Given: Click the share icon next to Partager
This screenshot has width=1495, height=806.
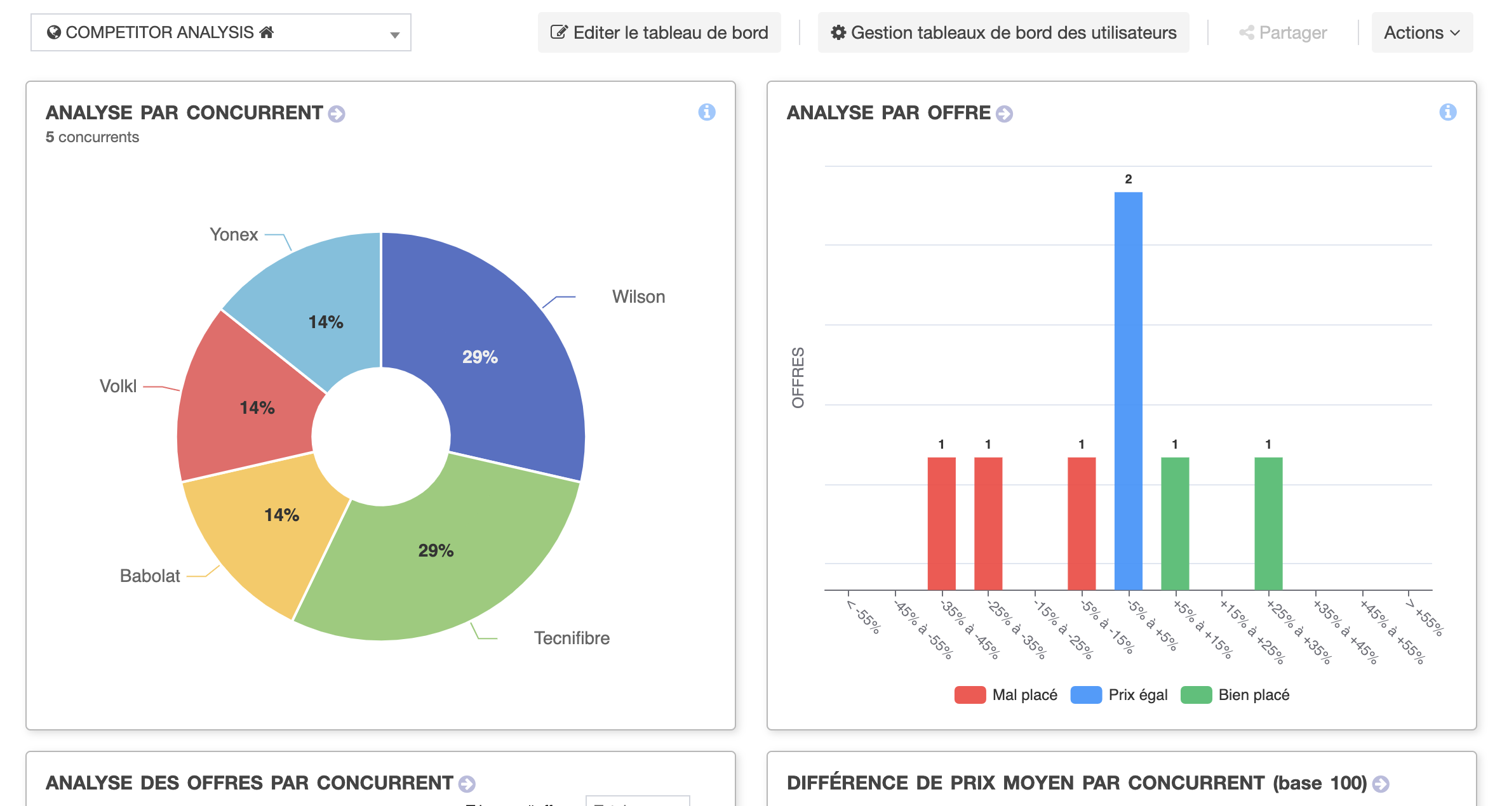Looking at the screenshot, I should coord(1247,32).
